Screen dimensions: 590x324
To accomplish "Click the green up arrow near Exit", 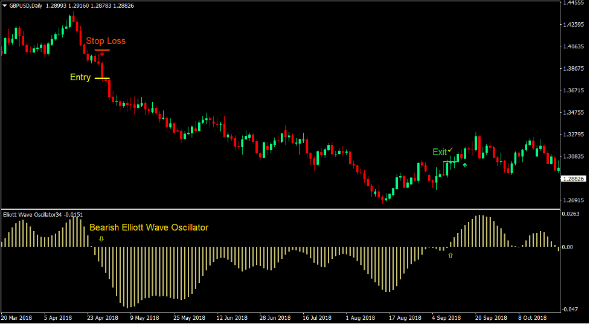I will pos(465,165).
